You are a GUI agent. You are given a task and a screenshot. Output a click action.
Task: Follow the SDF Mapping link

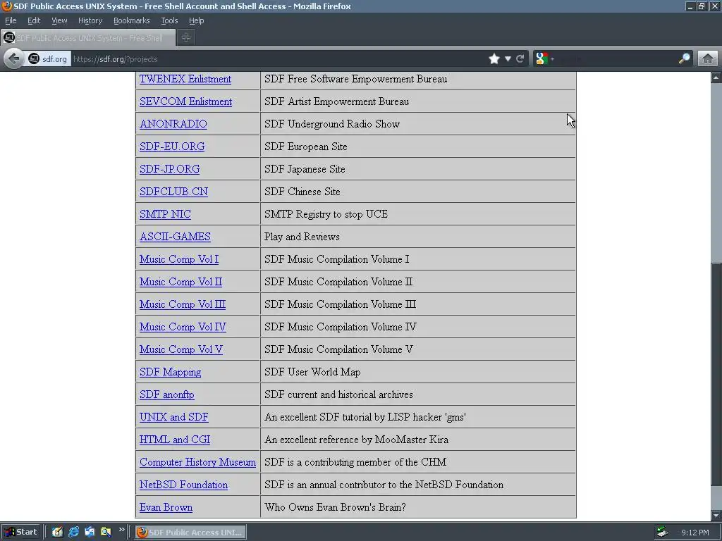(171, 372)
